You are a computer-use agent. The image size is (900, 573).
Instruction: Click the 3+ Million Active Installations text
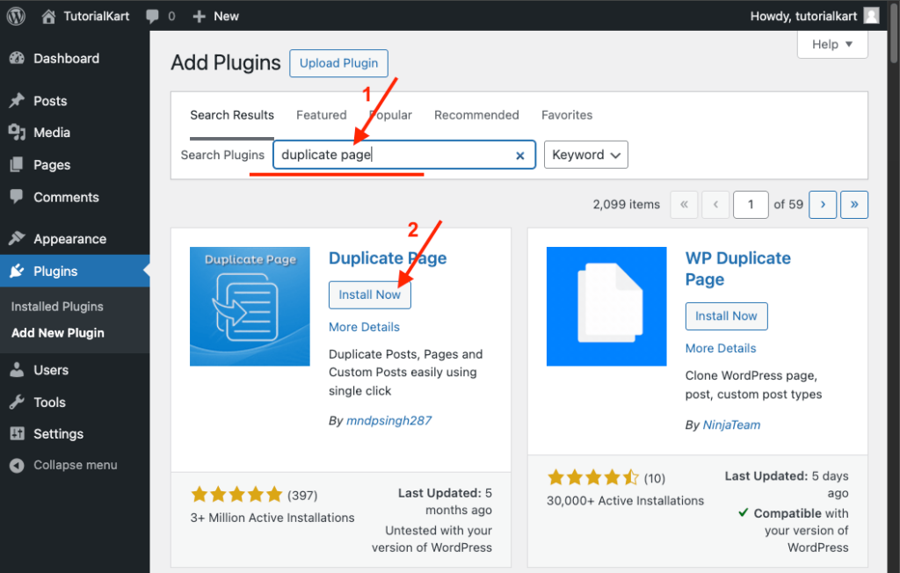coord(272,518)
